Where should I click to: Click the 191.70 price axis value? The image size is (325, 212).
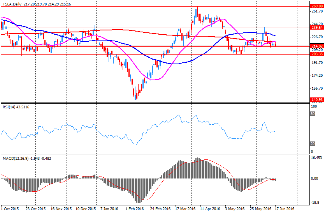(317, 63)
